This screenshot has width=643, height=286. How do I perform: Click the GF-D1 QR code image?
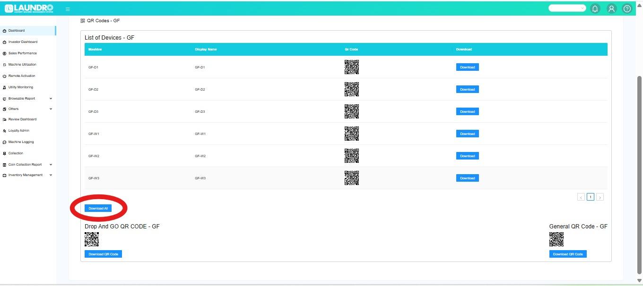pyautogui.click(x=352, y=67)
